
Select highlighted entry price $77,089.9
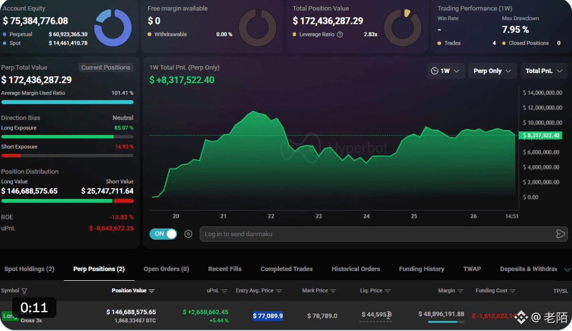[268, 316]
